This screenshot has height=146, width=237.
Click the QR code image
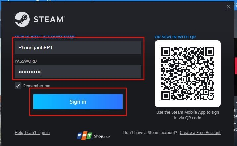188,74
